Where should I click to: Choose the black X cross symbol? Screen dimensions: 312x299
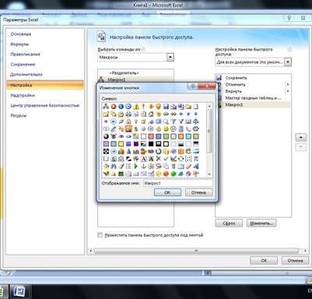159,159
